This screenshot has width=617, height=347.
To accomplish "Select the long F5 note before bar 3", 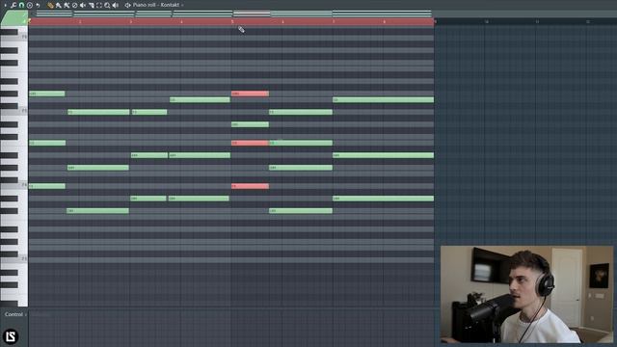I will pos(98,112).
